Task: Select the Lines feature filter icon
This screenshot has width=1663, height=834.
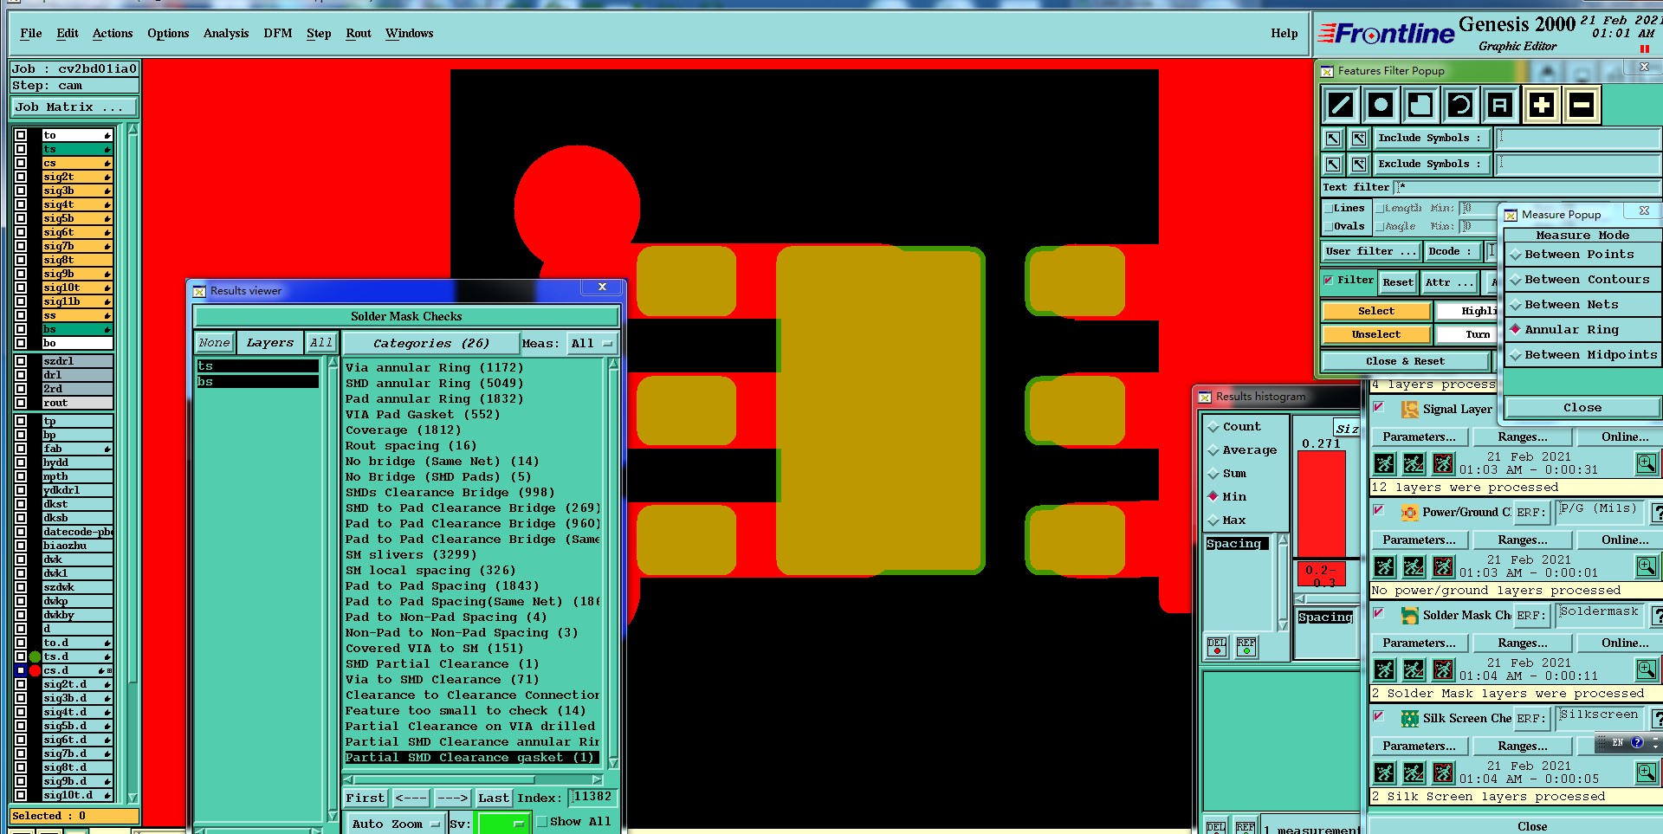Action: pyautogui.click(x=1341, y=105)
